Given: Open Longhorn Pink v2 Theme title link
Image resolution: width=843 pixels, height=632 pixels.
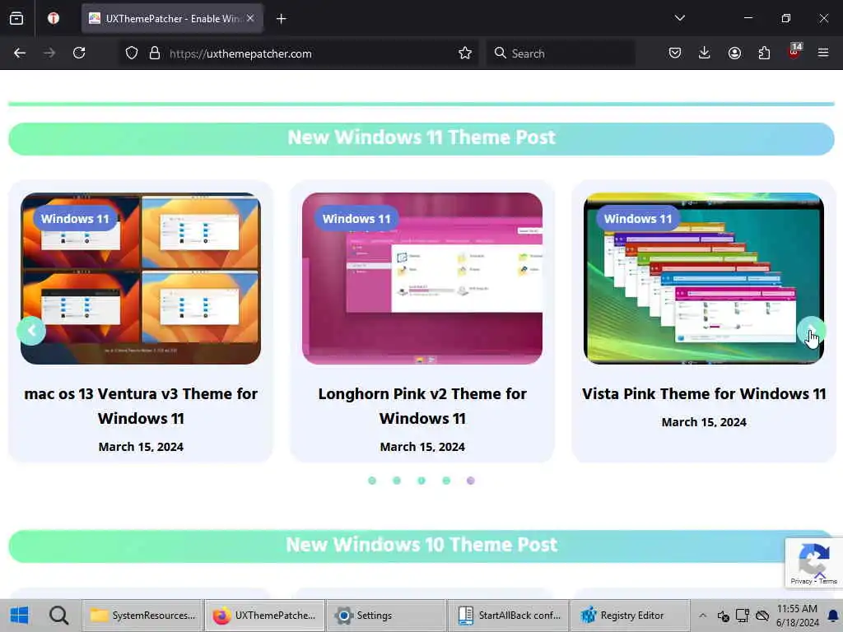Looking at the screenshot, I should pyautogui.click(x=422, y=406).
